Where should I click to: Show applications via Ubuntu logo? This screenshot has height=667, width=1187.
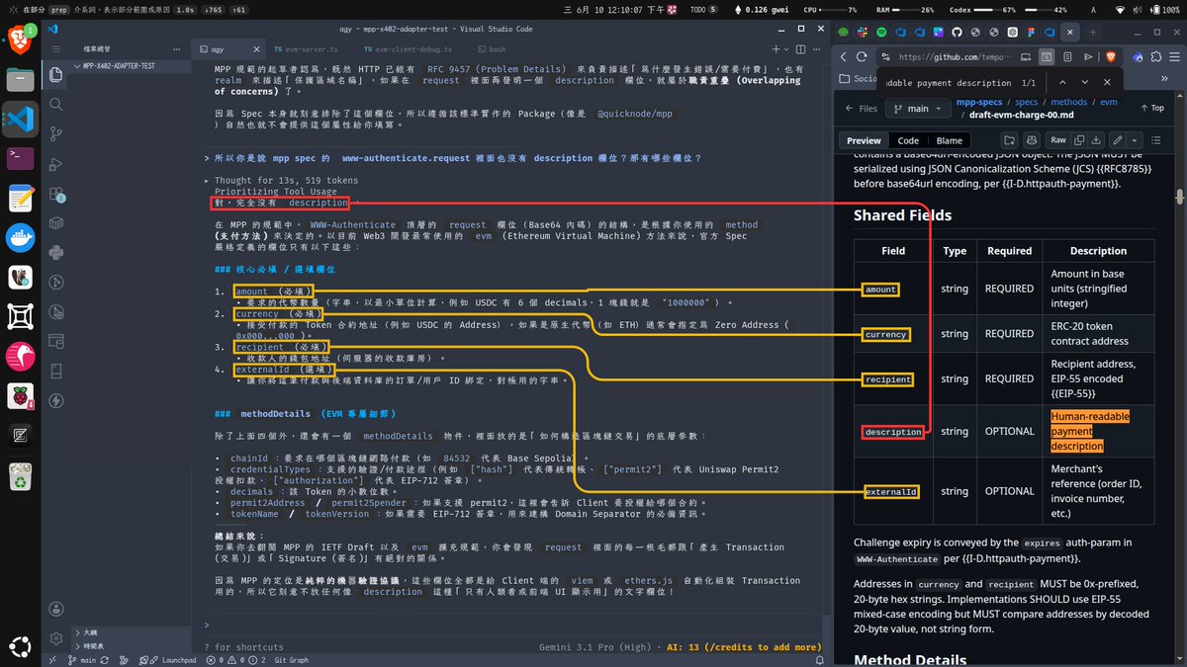point(20,646)
